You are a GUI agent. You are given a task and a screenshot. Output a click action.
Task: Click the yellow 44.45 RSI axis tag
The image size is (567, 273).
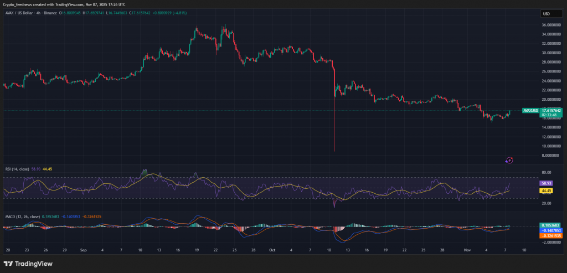coord(546,190)
